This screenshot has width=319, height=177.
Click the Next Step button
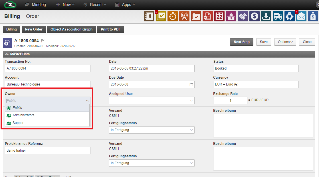click(x=241, y=42)
